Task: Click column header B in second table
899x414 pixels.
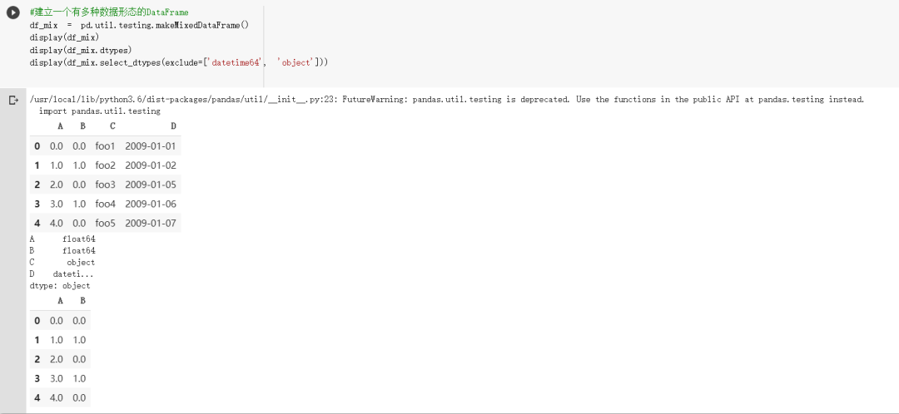Action: pos(82,301)
